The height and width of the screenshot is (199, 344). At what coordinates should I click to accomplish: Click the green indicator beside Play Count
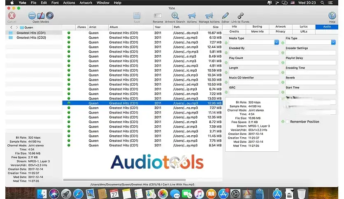point(226,62)
